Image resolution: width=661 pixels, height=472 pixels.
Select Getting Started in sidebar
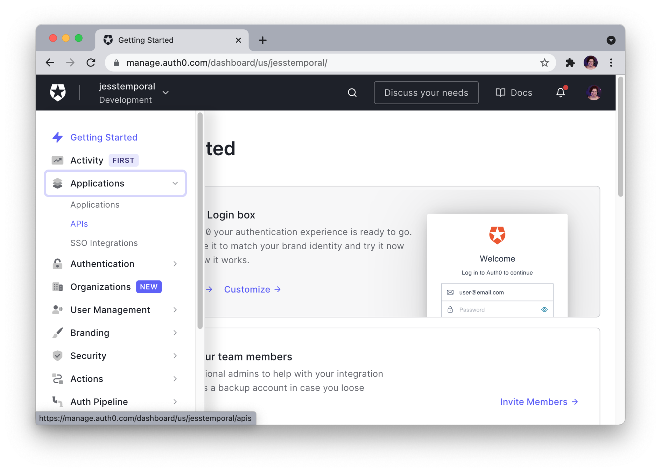tap(104, 137)
